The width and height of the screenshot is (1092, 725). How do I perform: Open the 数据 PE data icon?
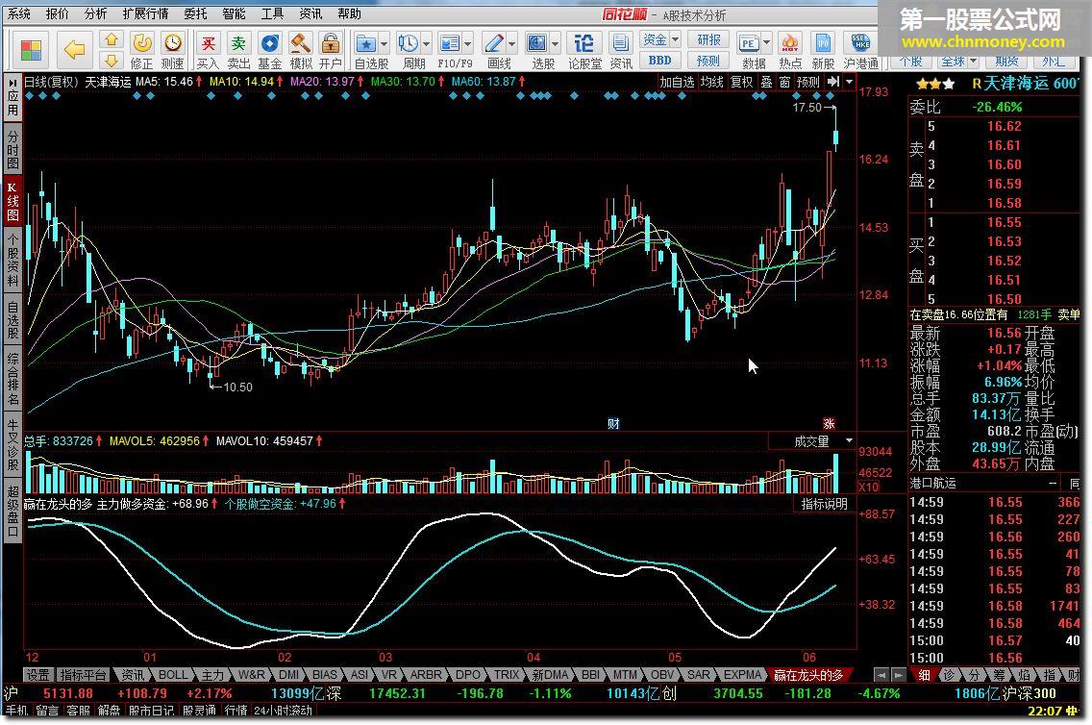750,50
